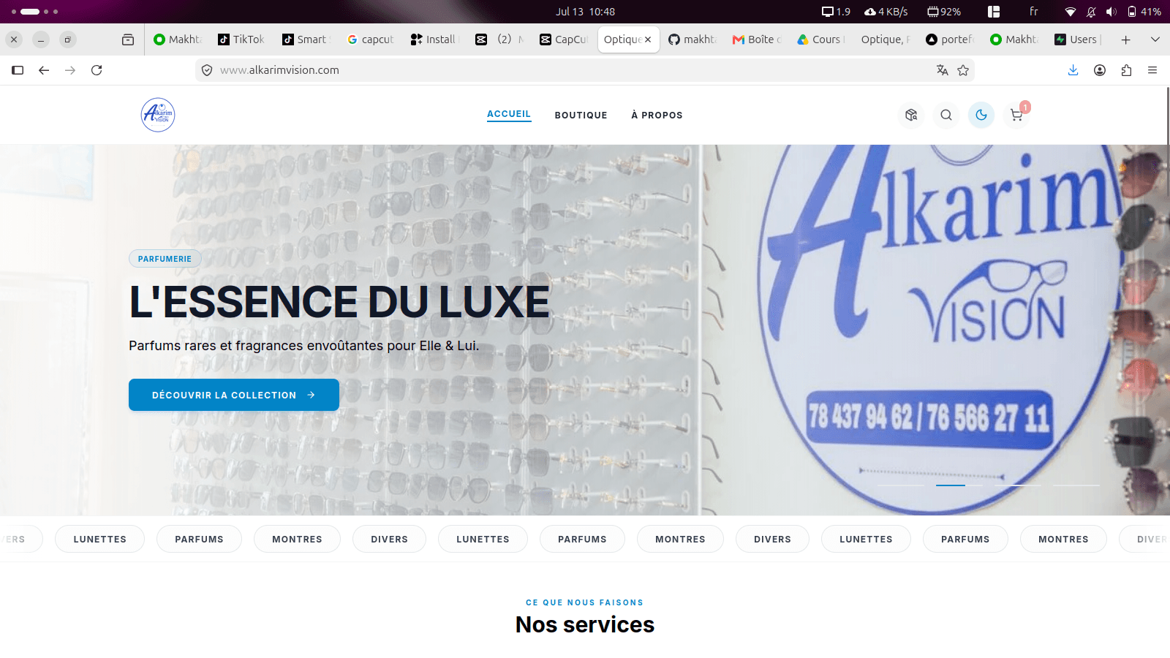
Task: Open the site search magnifier icon
Action: pos(946,115)
